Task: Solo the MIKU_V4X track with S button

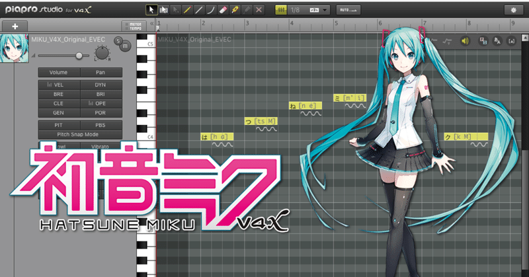Action: point(118,41)
